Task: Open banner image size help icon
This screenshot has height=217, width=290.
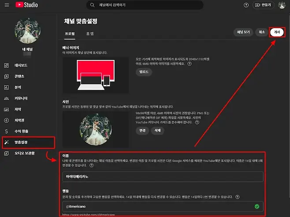Action: [x=190, y=64]
